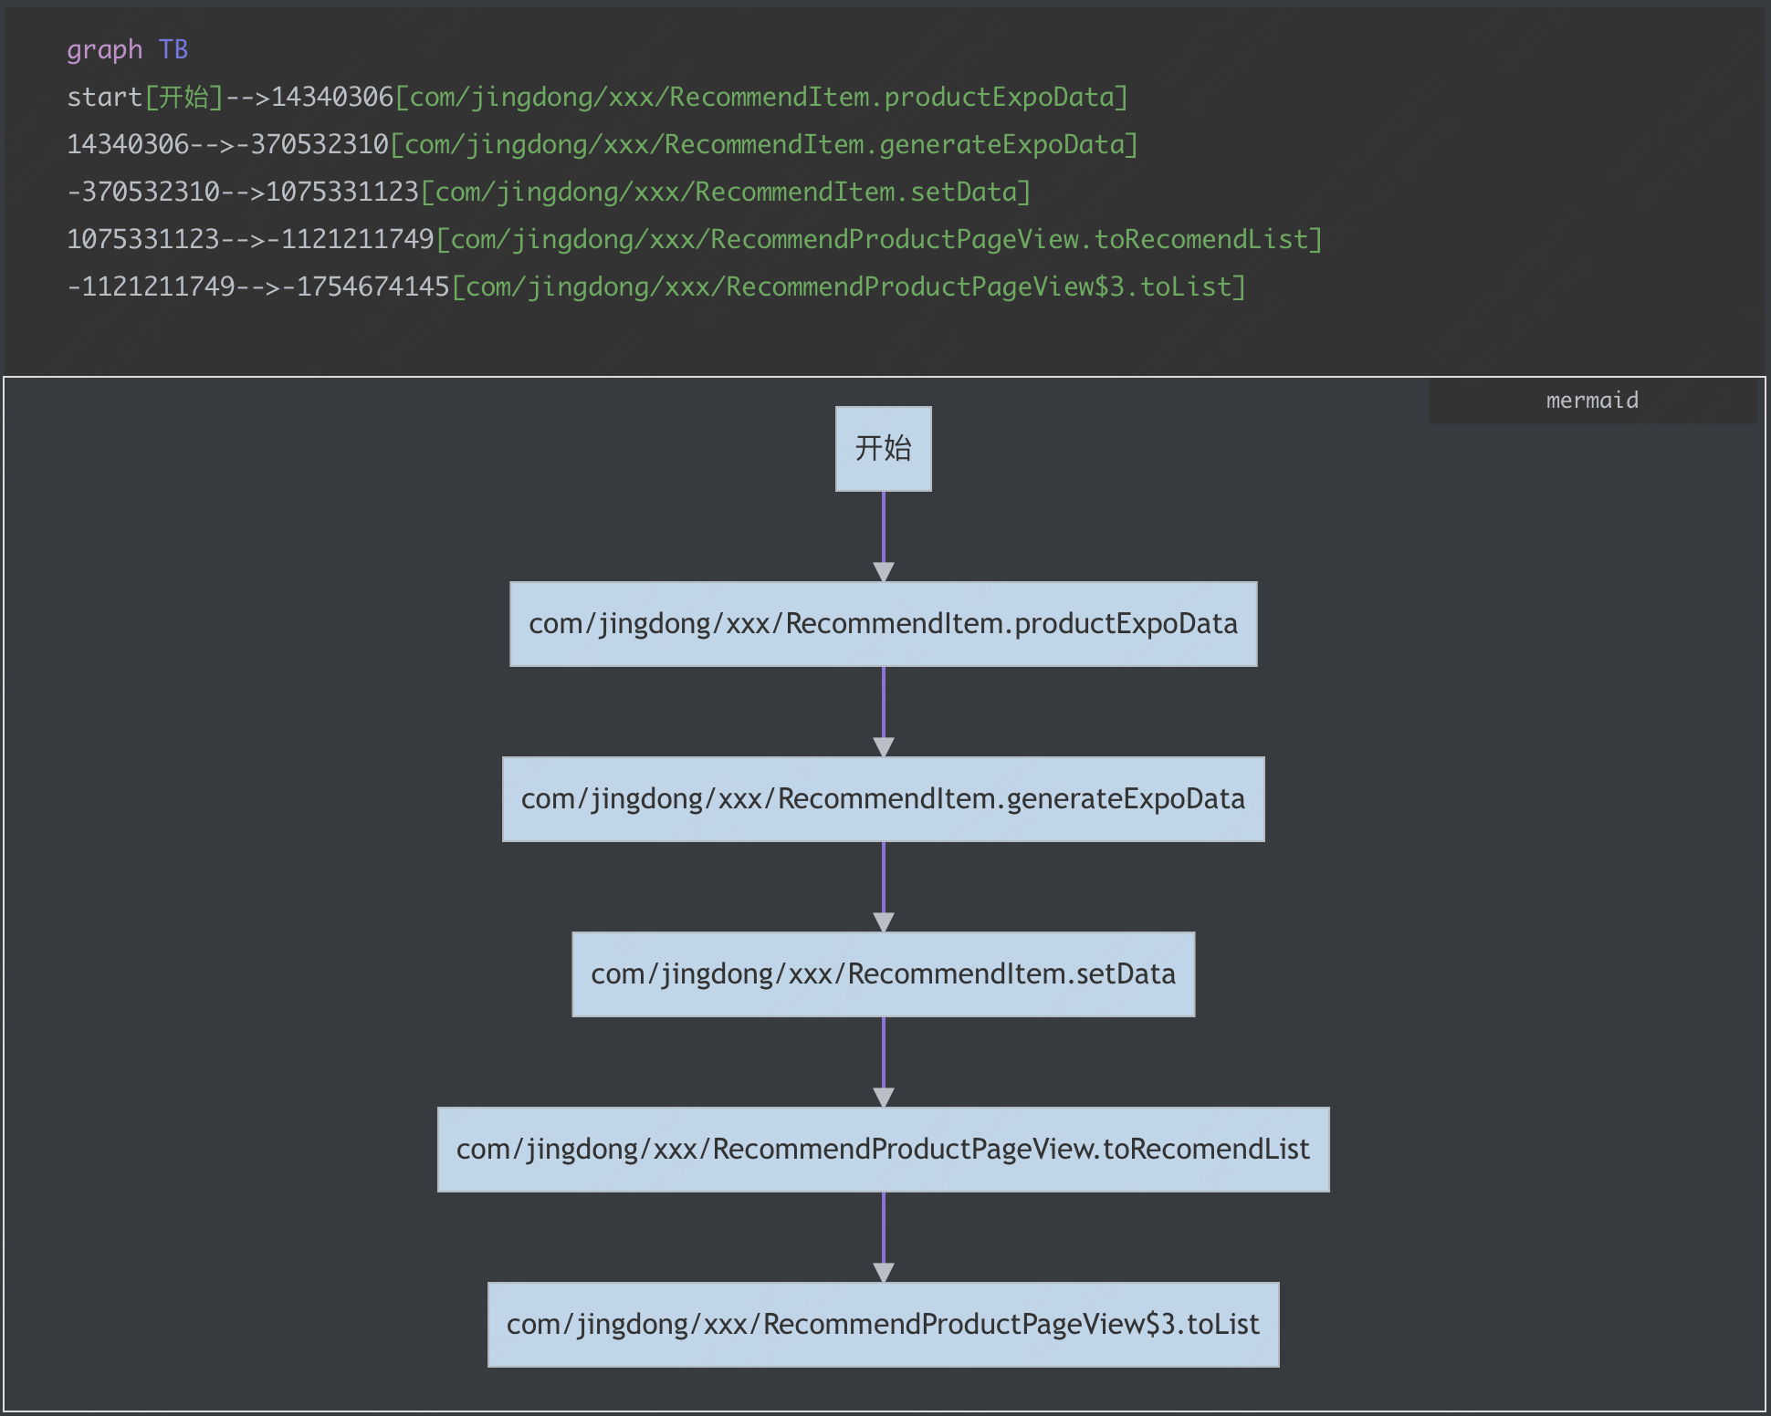Click the 'TB' direction keyword in code
The height and width of the screenshot is (1416, 1771).
[173, 49]
